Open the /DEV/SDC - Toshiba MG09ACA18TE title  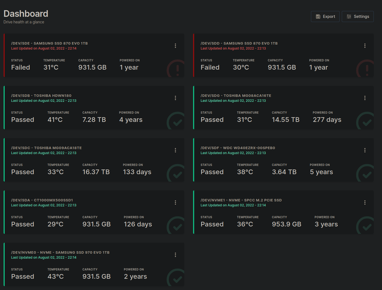[46, 148]
